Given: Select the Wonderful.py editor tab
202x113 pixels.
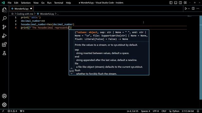Looking at the screenshot, I should coord(21,8).
